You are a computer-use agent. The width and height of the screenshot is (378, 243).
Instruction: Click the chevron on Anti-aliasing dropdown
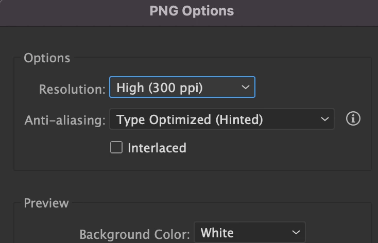pos(324,119)
